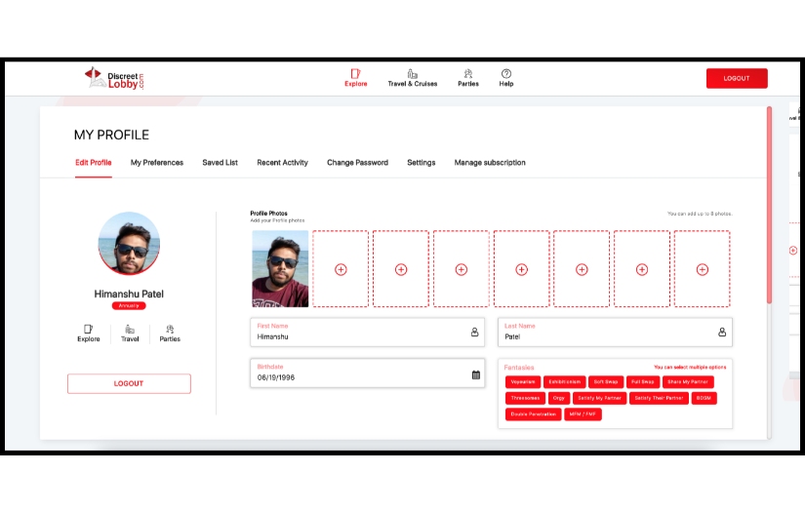The height and width of the screenshot is (512, 805).
Task: Open Travel & Cruises in the top navigation
Action: pos(412,78)
